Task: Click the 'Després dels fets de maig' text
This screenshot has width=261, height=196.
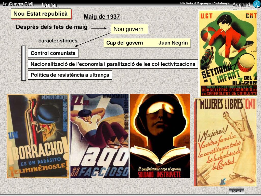Action: click(x=51, y=27)
